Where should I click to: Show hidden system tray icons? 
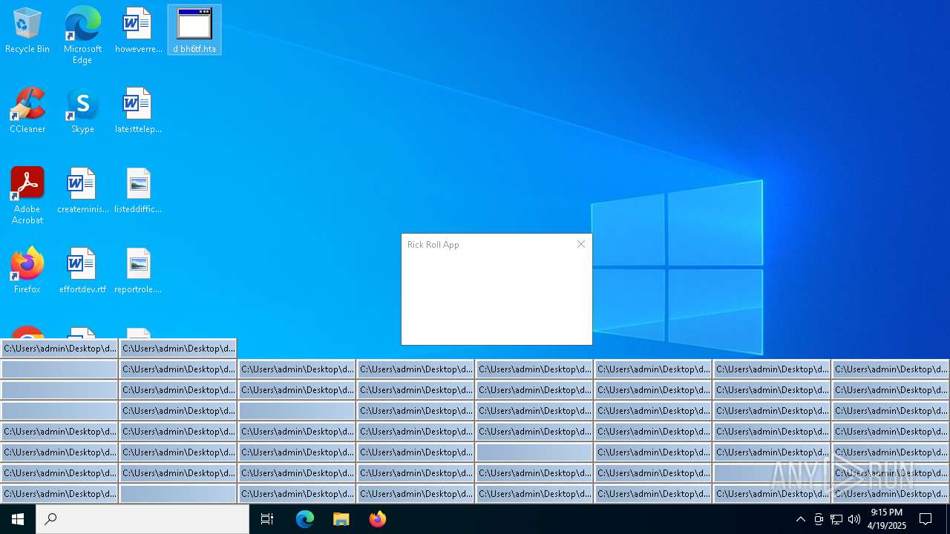[800, 519]
